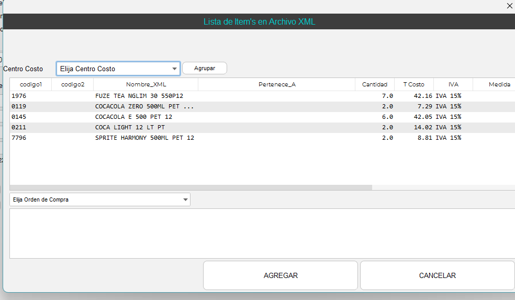The image size is (515, 300).
Task: Select the COCACOLA E 500 PET row
Action: point(133,117)
